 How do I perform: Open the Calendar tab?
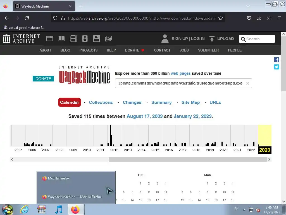tap(70, 102)
